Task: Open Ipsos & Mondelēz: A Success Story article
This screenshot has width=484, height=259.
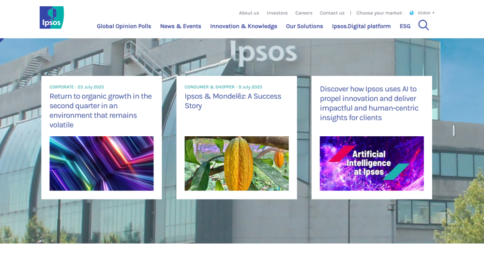Action: pos(233,101)
